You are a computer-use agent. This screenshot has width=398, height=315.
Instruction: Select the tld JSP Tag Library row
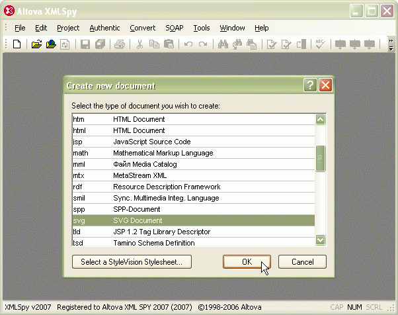click(194, 232)
